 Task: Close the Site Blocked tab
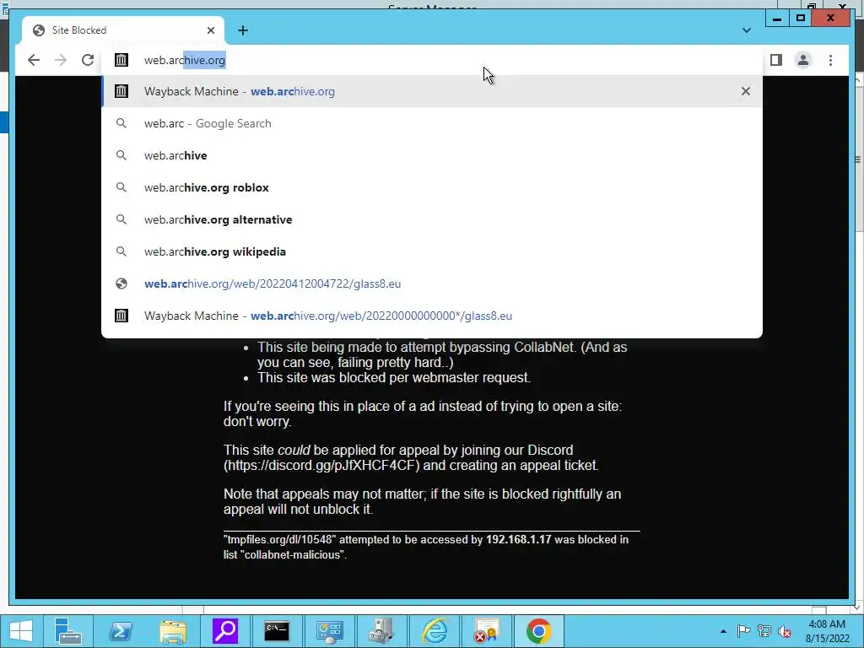pyautogui.click(x=210, y=30)
